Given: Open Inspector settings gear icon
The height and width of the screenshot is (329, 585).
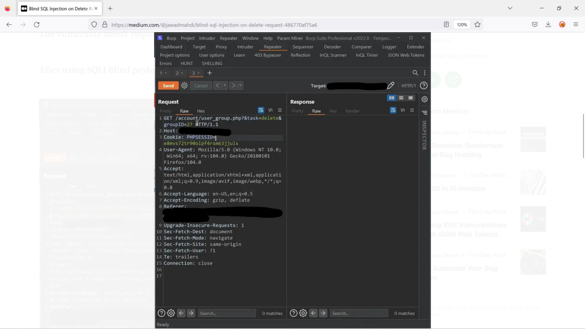Looking at the screenshot, I should click(425, 99).
